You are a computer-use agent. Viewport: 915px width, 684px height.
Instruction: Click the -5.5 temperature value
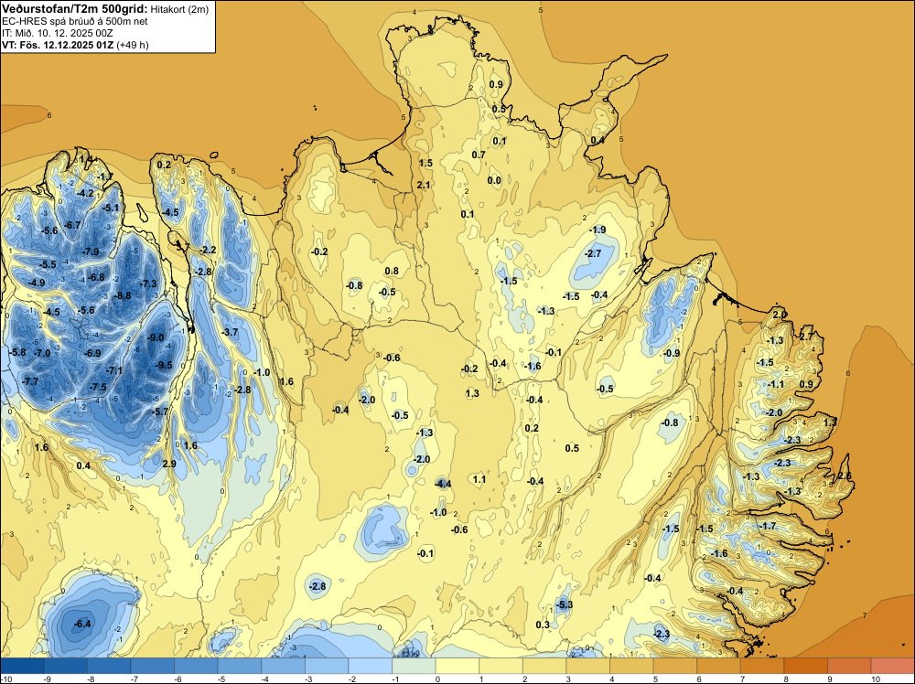48,265
